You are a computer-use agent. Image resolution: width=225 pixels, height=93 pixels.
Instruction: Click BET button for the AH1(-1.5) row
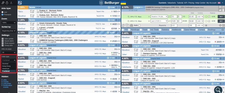point(221,17)
